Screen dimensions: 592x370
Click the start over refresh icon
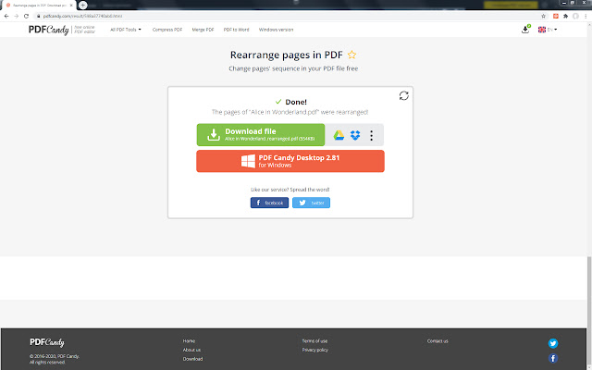(x=403, y=95)
